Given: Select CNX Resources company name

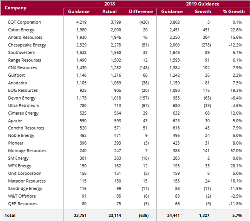Looking at the screenshot, I should [x=22, y=68].
